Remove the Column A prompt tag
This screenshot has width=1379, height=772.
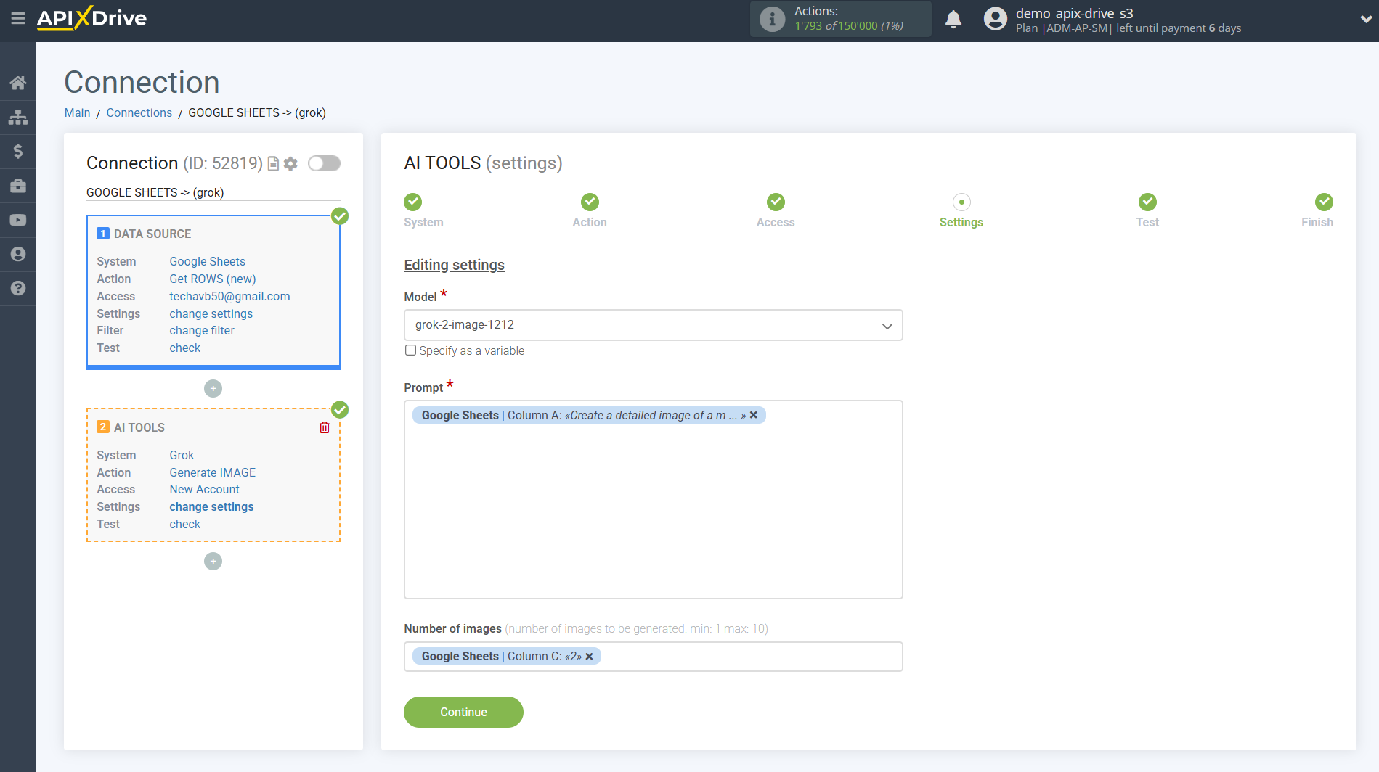click(754, 415)
